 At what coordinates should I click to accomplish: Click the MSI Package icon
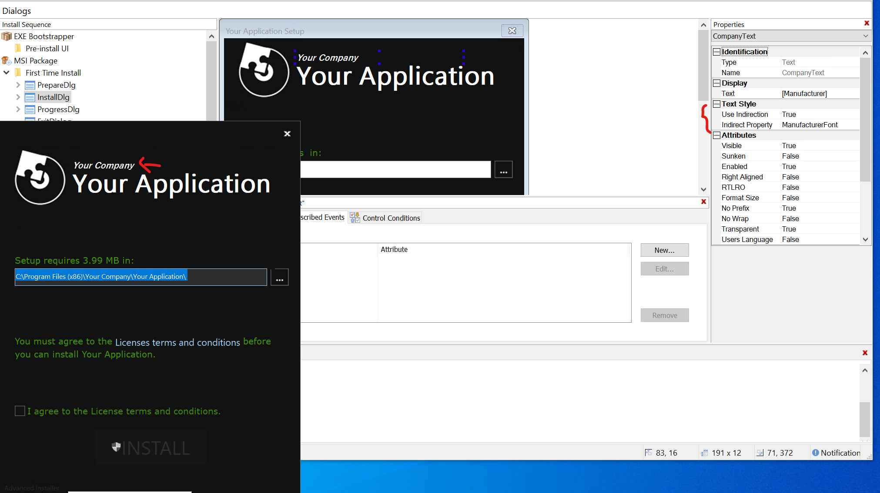click(x=7, y=61)
